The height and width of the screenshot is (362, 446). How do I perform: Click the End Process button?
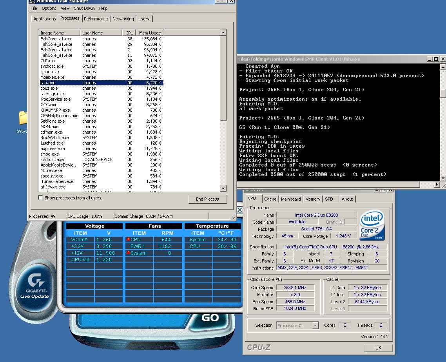pyautogui.click(x=208, y=199)
